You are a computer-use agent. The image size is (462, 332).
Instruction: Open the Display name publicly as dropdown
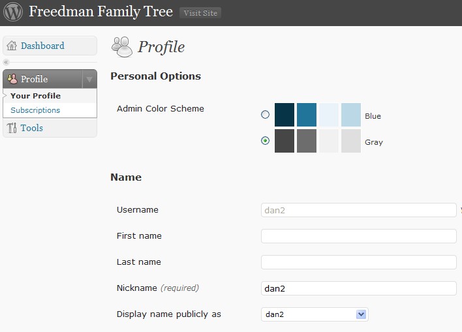[x=315, y=314]
